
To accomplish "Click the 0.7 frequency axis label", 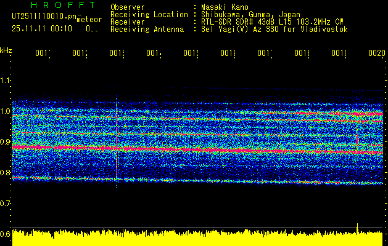I will pos(6,203).
